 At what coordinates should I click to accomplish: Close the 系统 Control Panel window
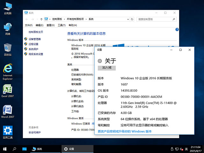pyautogui.click(x=174, y=13)
